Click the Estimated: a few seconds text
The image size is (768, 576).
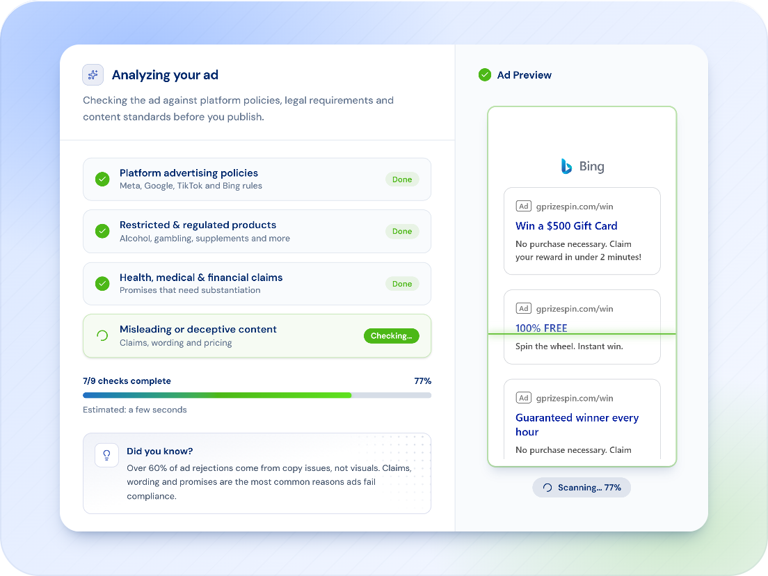135,410
